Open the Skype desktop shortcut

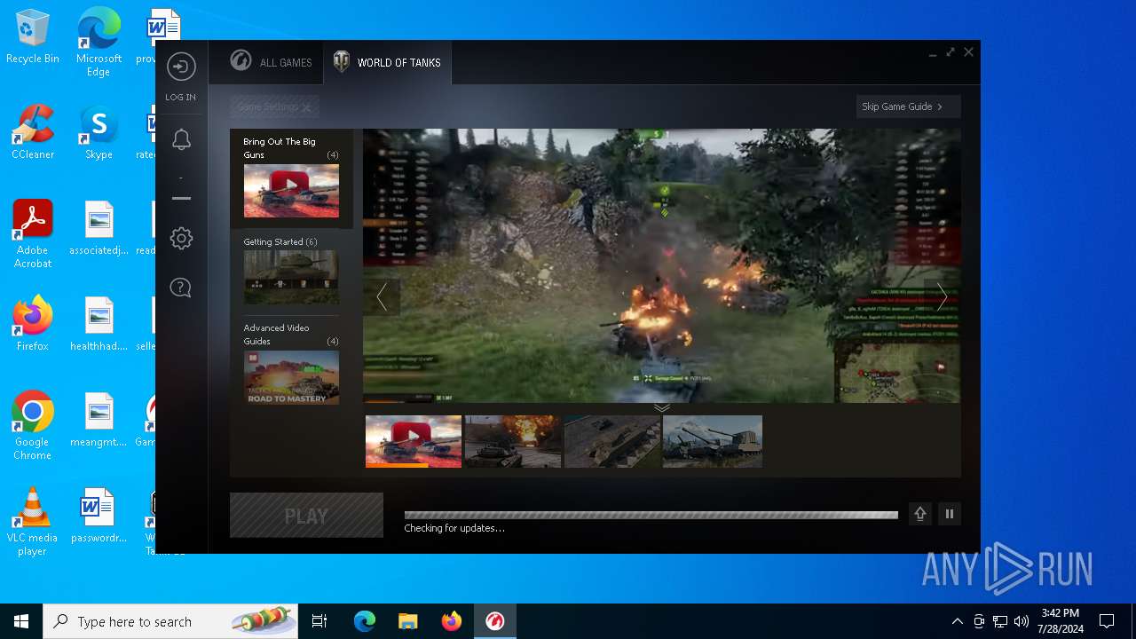click(99, 133)
